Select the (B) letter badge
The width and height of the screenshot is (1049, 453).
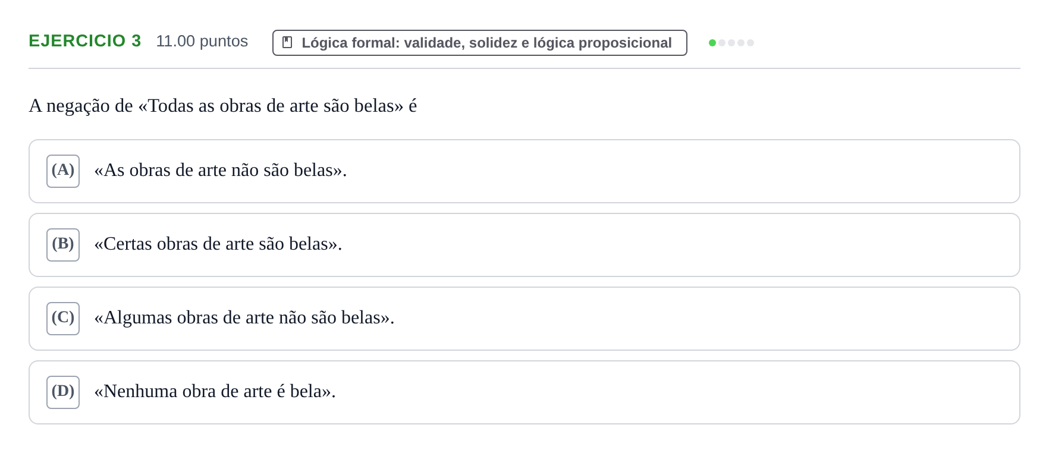click(x=63, y=245)
